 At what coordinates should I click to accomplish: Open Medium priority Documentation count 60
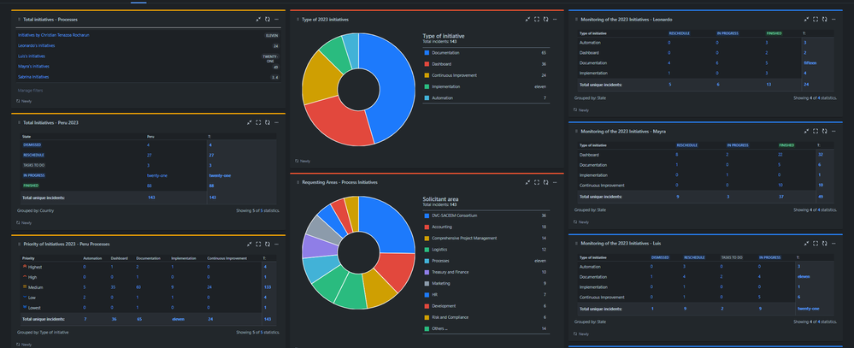(138, 287)
